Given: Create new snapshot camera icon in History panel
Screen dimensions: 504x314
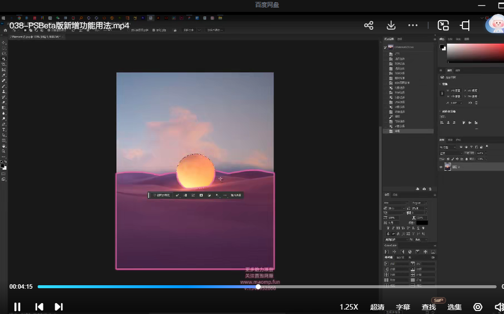Looking at the screenshot, I should (424, 189).
